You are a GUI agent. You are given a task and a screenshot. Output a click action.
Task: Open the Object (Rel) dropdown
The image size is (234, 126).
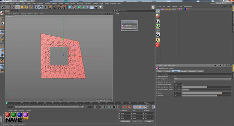tap(125, 121)
